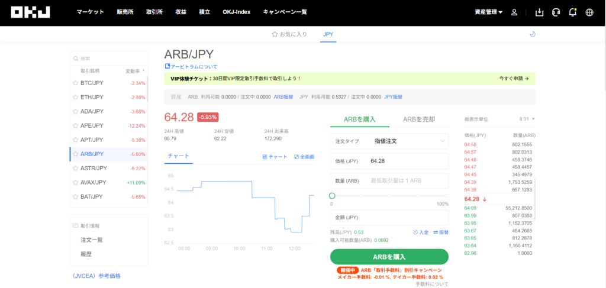The image size is (606, 288).
Task: Open the user account profile icon
Action: [x=514, y=12]
